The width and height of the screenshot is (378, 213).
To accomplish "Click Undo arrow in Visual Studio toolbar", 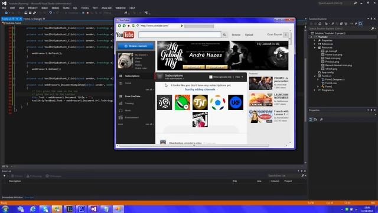I will coord(50,13).
